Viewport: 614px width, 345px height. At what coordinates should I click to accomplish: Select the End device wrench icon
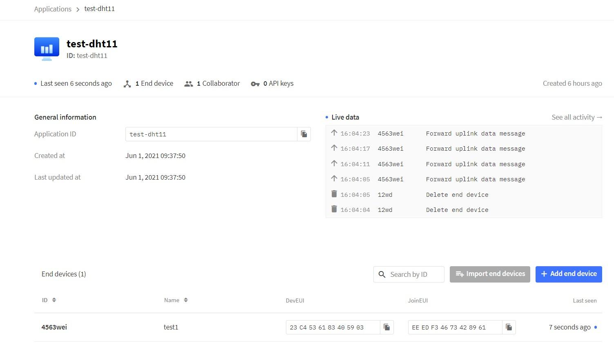pos(127,83)
